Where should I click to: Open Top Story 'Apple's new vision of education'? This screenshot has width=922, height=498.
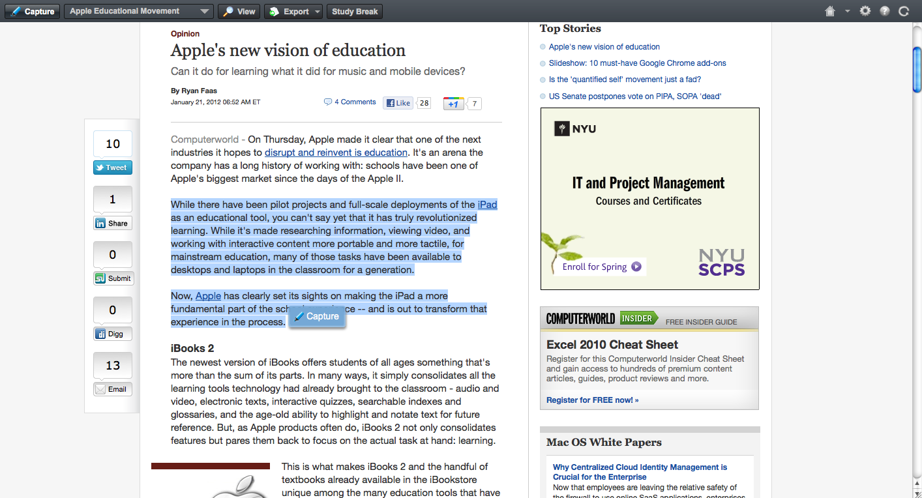point(604,47)
